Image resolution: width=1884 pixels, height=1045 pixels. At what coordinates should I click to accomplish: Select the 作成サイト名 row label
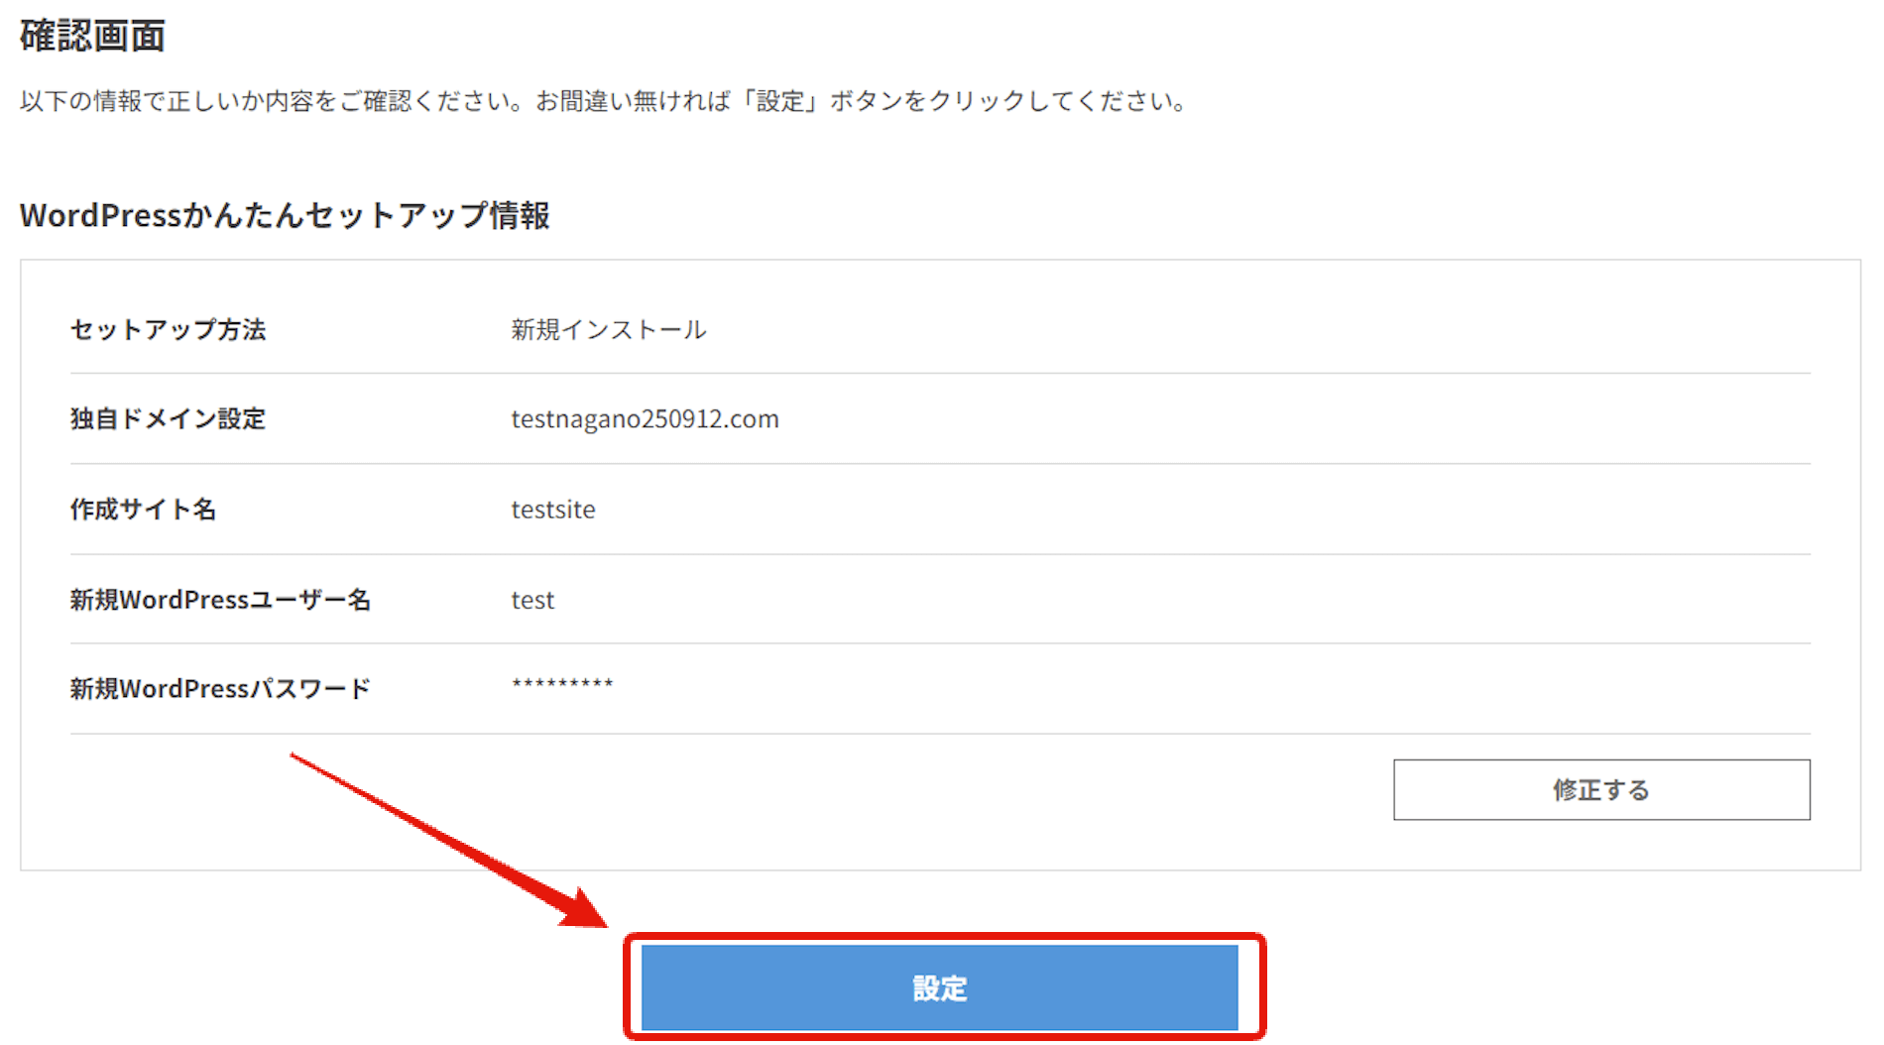[x=143, y=510]
